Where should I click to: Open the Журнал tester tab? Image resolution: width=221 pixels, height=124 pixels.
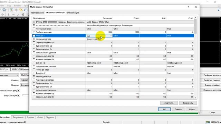click(x=50, y=117)
